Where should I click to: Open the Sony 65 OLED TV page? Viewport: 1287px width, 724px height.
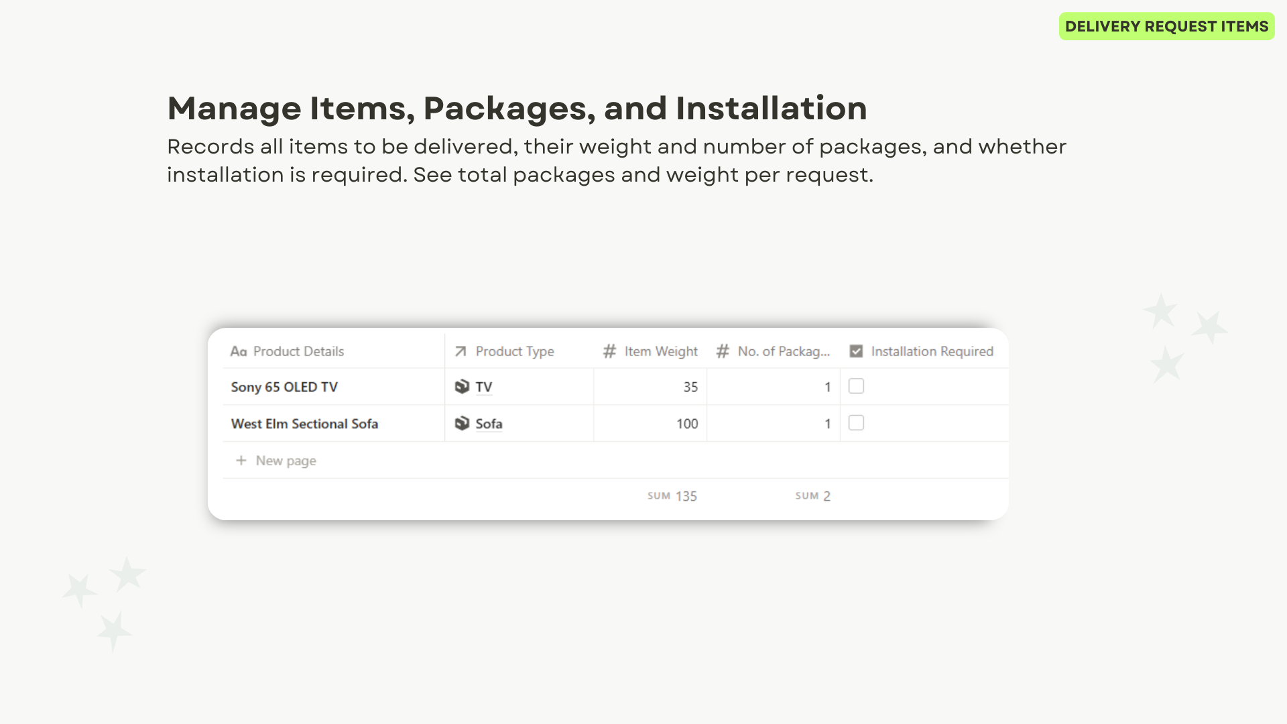click(x=284, y=387)
